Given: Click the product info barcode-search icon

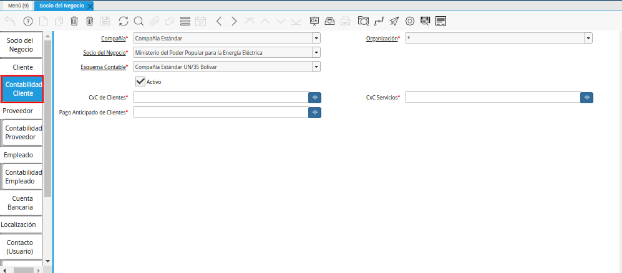Looking at the screenshot, I should click(425, 21).
